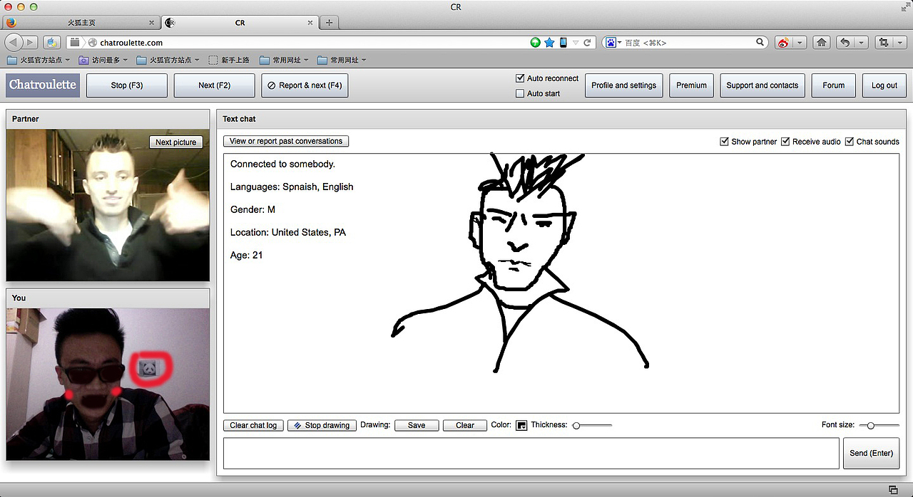Open the drawing Color swatch
Screen dimensions: 913x497
click(521, 425)
